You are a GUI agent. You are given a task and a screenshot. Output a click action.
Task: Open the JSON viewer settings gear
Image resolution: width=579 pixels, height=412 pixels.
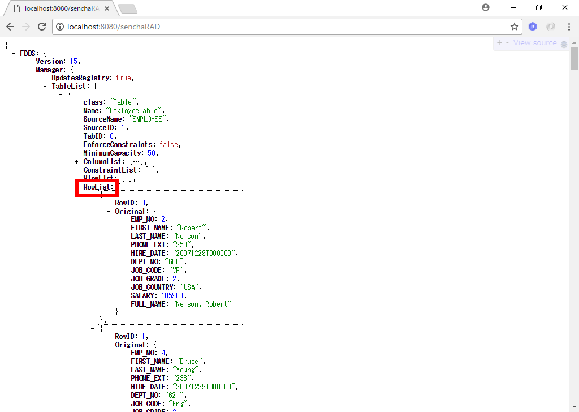click(x=564, y=44)
